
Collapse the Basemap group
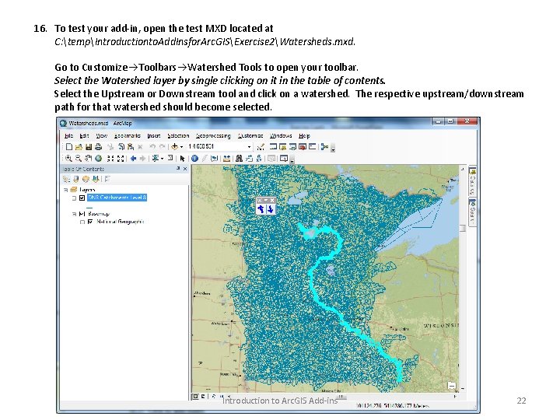tap(74, 214)
